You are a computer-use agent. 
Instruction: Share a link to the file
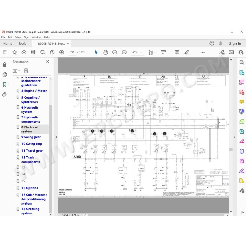pos(222,52)
